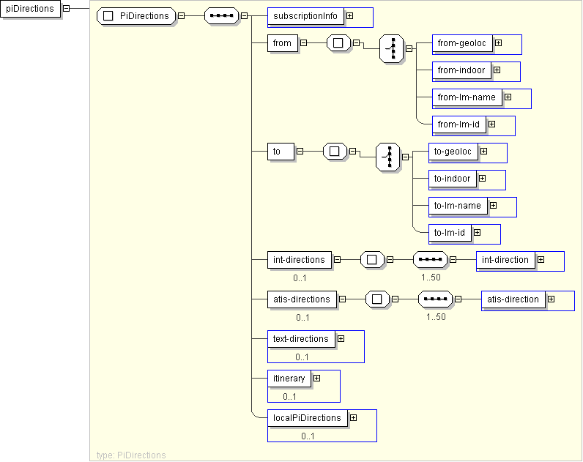Click the sequence icon before int-direction
The height and width of the screenshot is (462, 583).
[x=431, y=260]
